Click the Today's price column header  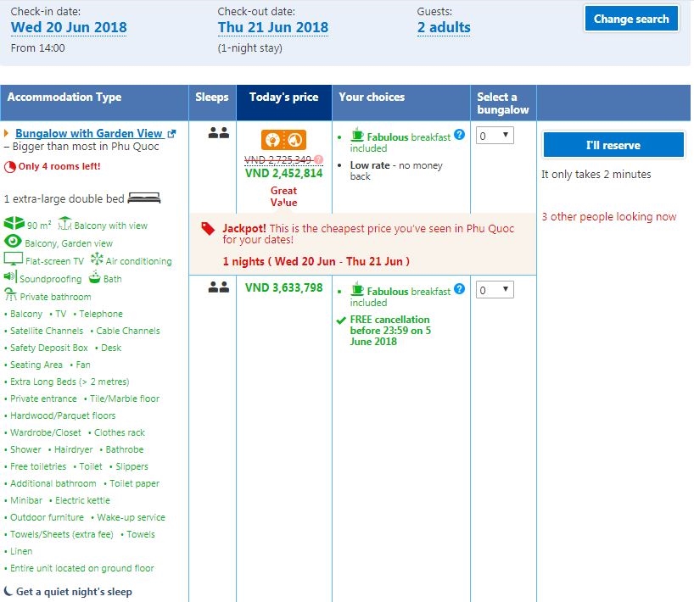pyautogui.click(x=283, y=98)
